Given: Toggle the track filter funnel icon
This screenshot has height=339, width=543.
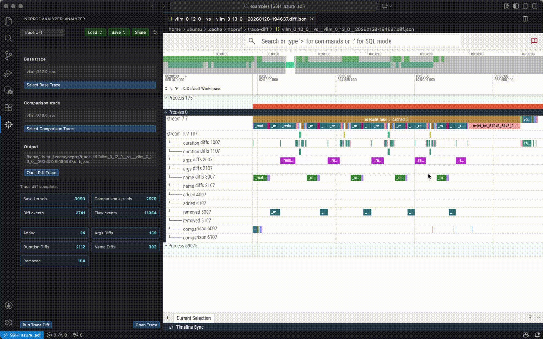Looking at the screenshot, I should point(177,89).
